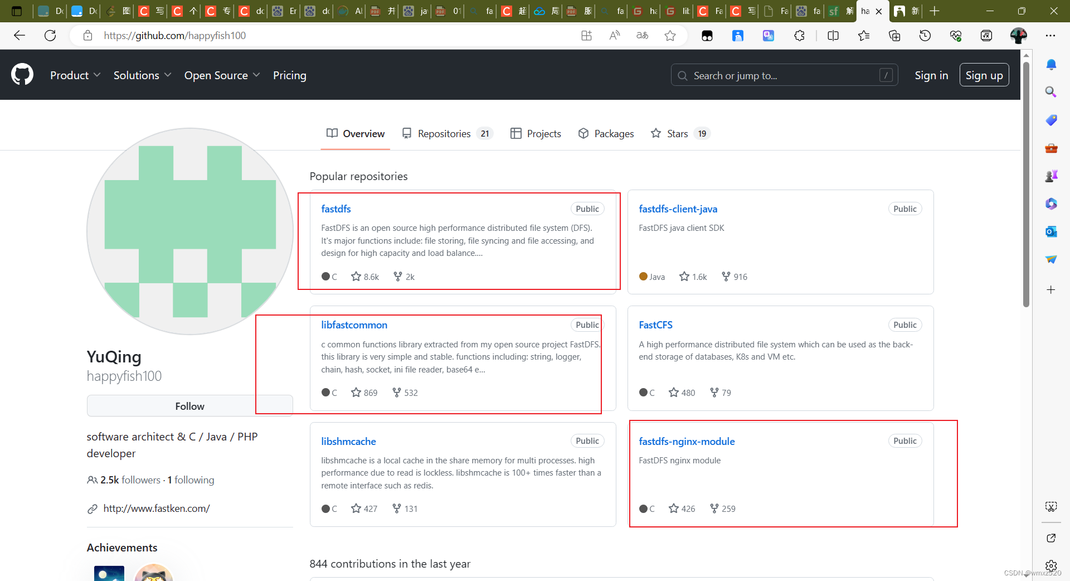
Task: Expand the Solutions dropdown menu
Action: 142,75
